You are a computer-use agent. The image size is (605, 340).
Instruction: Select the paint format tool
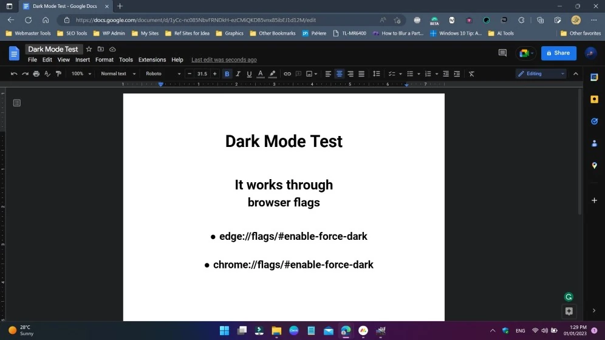pos(58,74)
